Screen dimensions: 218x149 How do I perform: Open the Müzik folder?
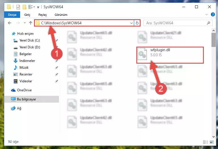pos(24,68)
